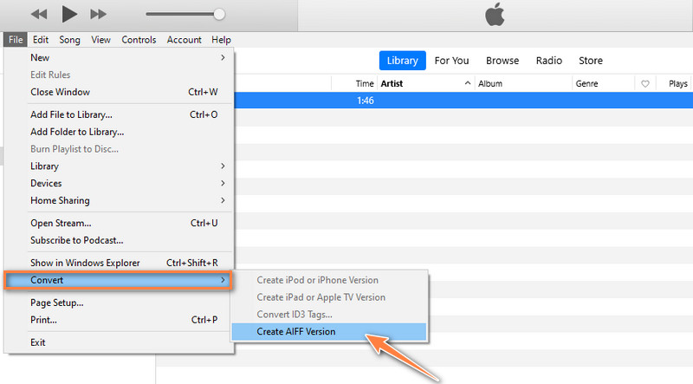
Task: Click Create iPod or iPhone Version
Action: point(329,280)
